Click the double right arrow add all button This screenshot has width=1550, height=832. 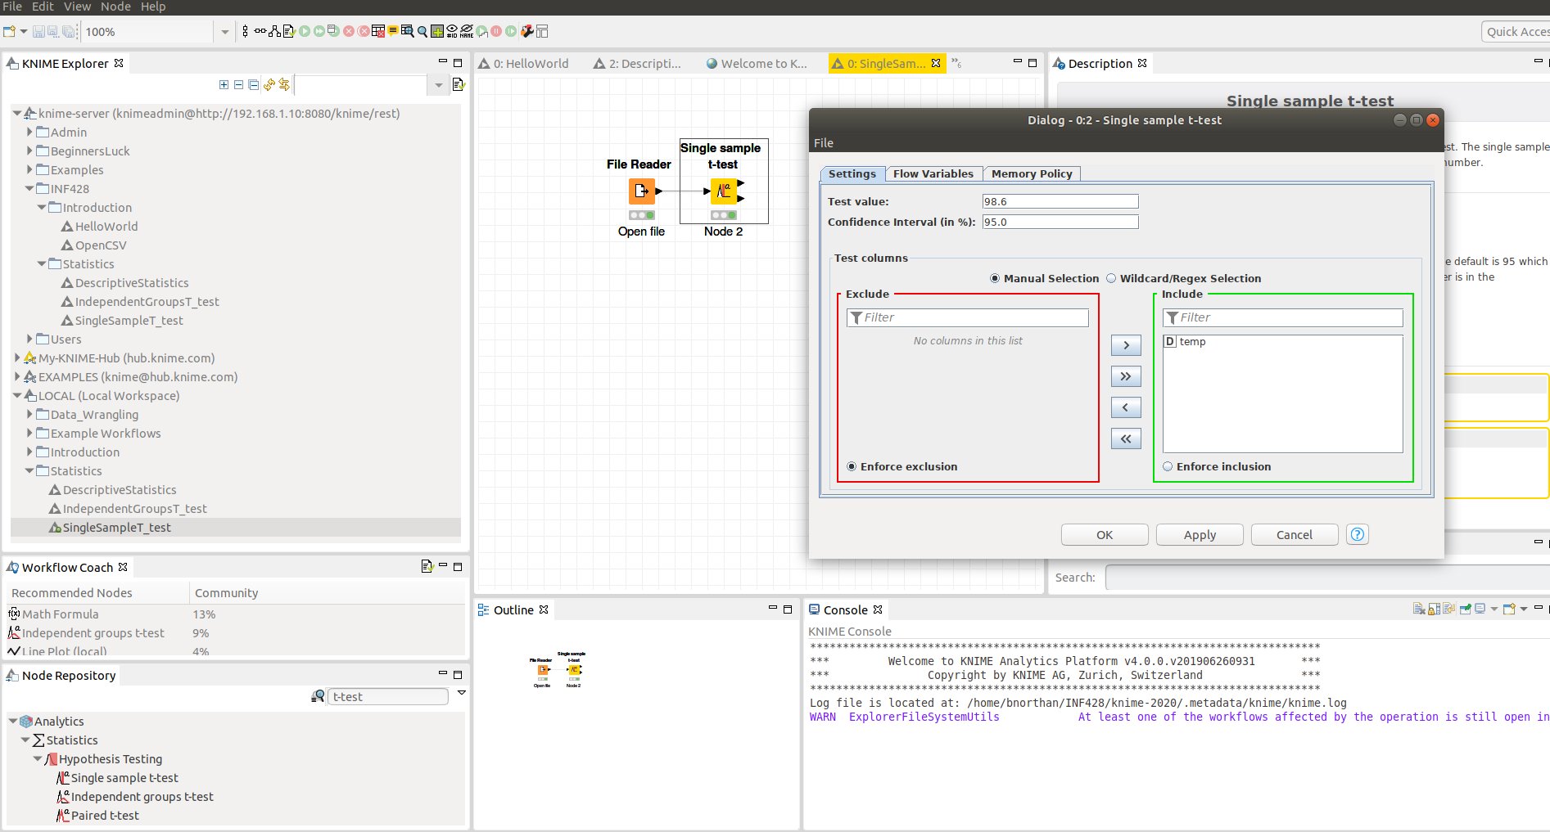point(1126,376)
